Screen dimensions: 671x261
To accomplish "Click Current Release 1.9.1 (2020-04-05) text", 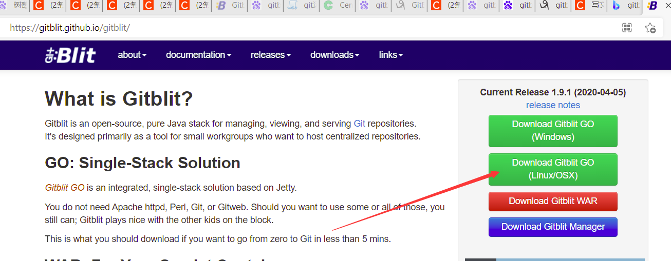I will tap(553, 92).
